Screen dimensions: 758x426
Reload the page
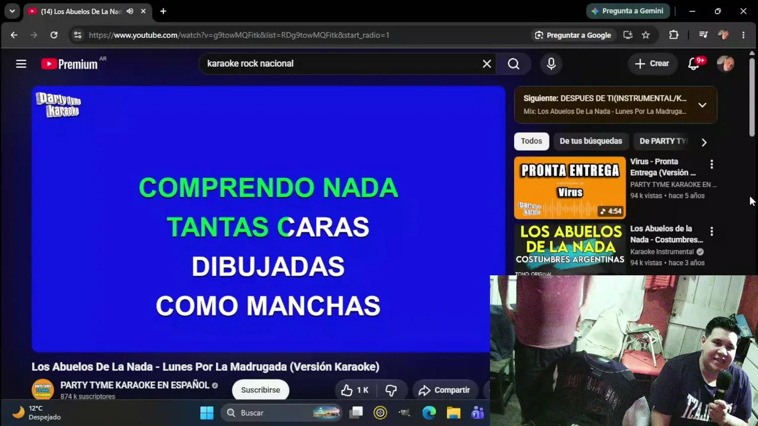(x=54, y=35)
